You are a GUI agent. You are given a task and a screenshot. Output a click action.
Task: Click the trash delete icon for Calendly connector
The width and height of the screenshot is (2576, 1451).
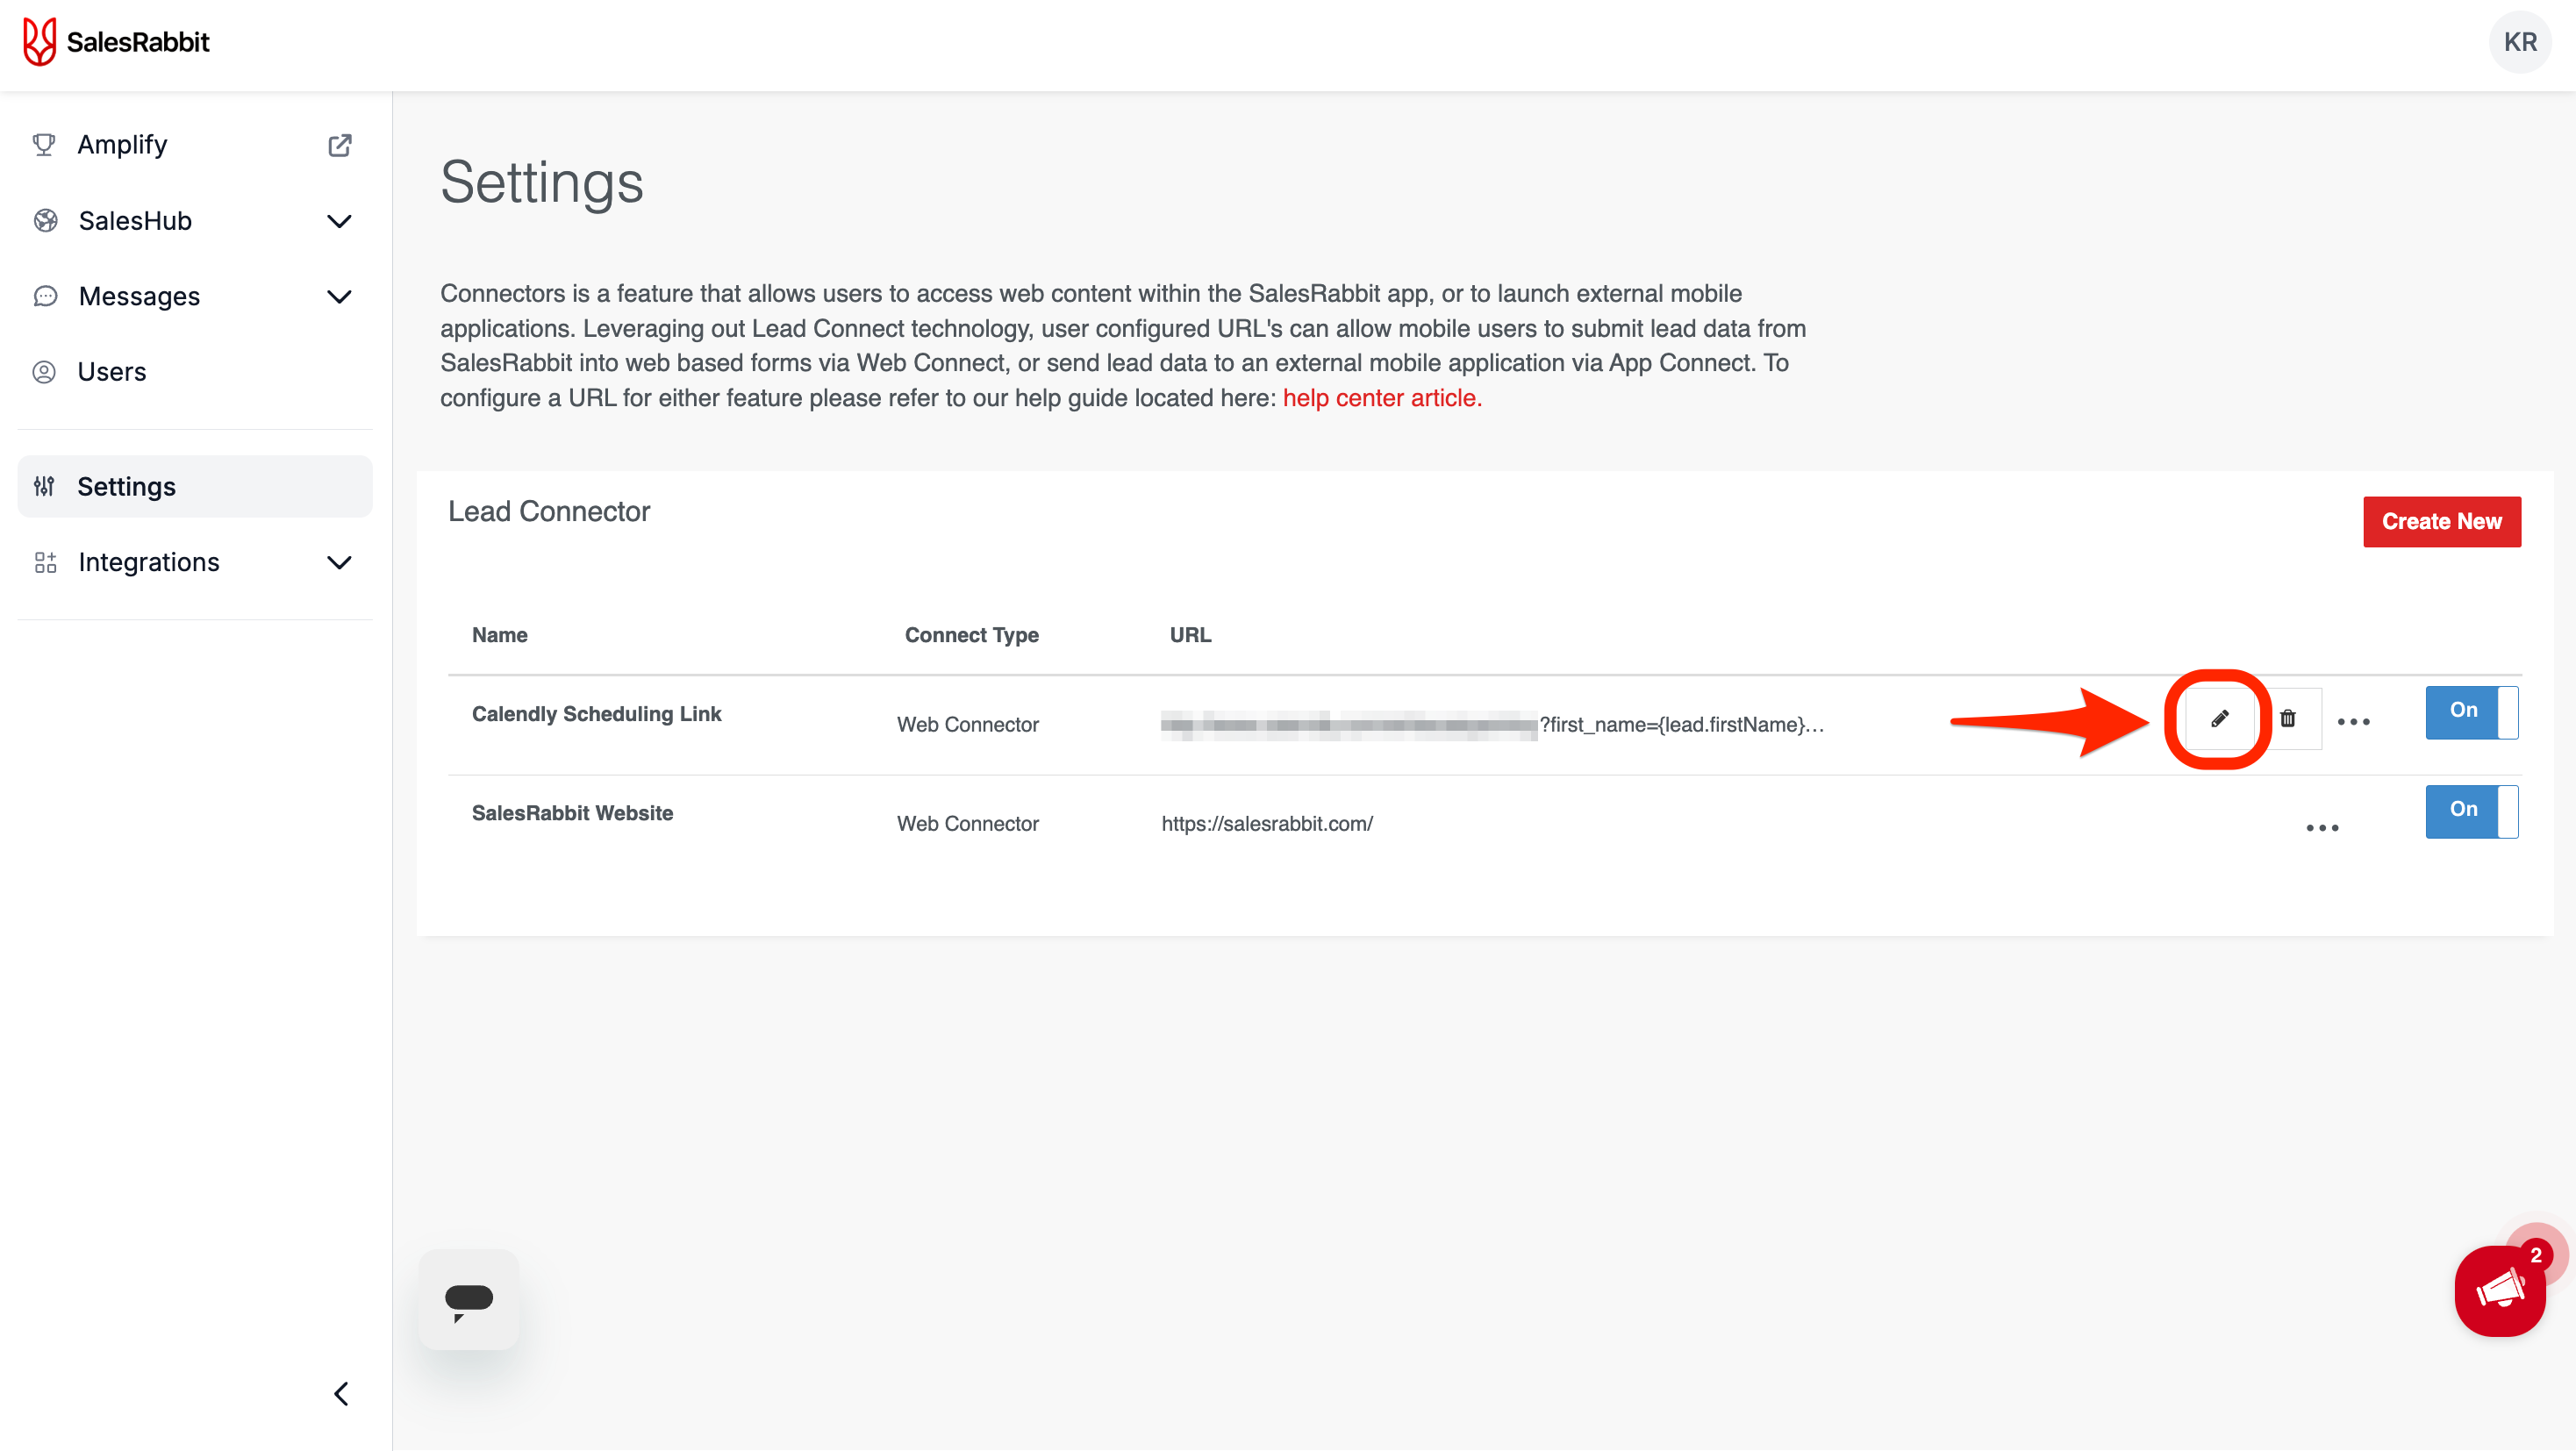click(x=2288, y=718)
